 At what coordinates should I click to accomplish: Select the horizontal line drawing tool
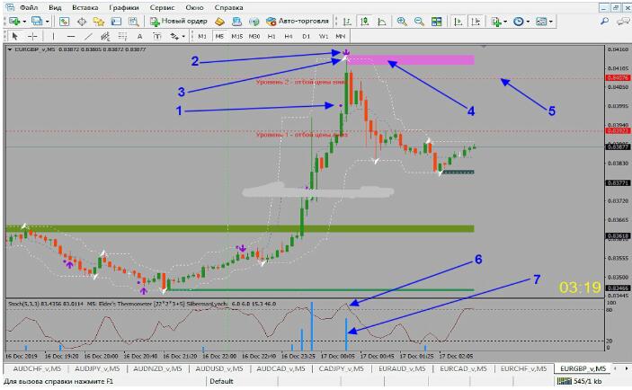click(71, 36)
